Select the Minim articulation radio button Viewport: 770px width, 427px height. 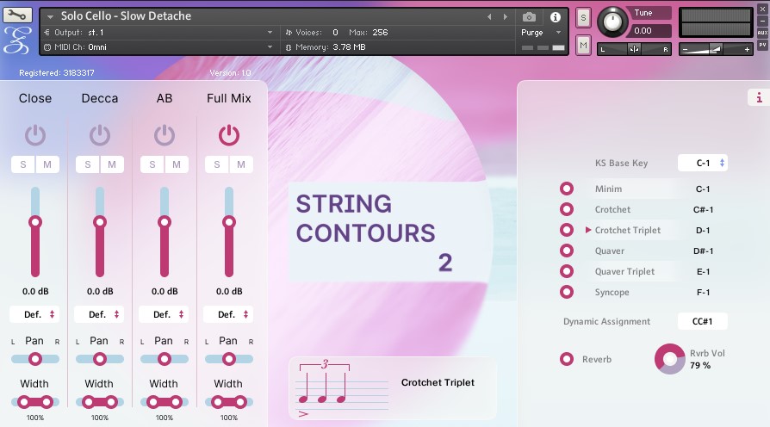(567, 189)
